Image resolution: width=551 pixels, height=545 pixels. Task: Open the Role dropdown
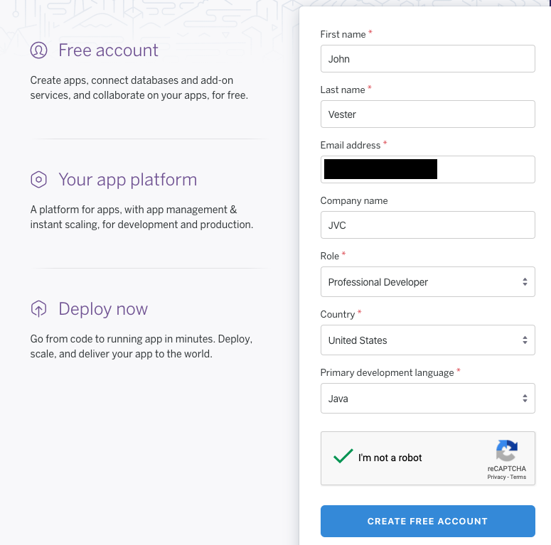[427, 282]
